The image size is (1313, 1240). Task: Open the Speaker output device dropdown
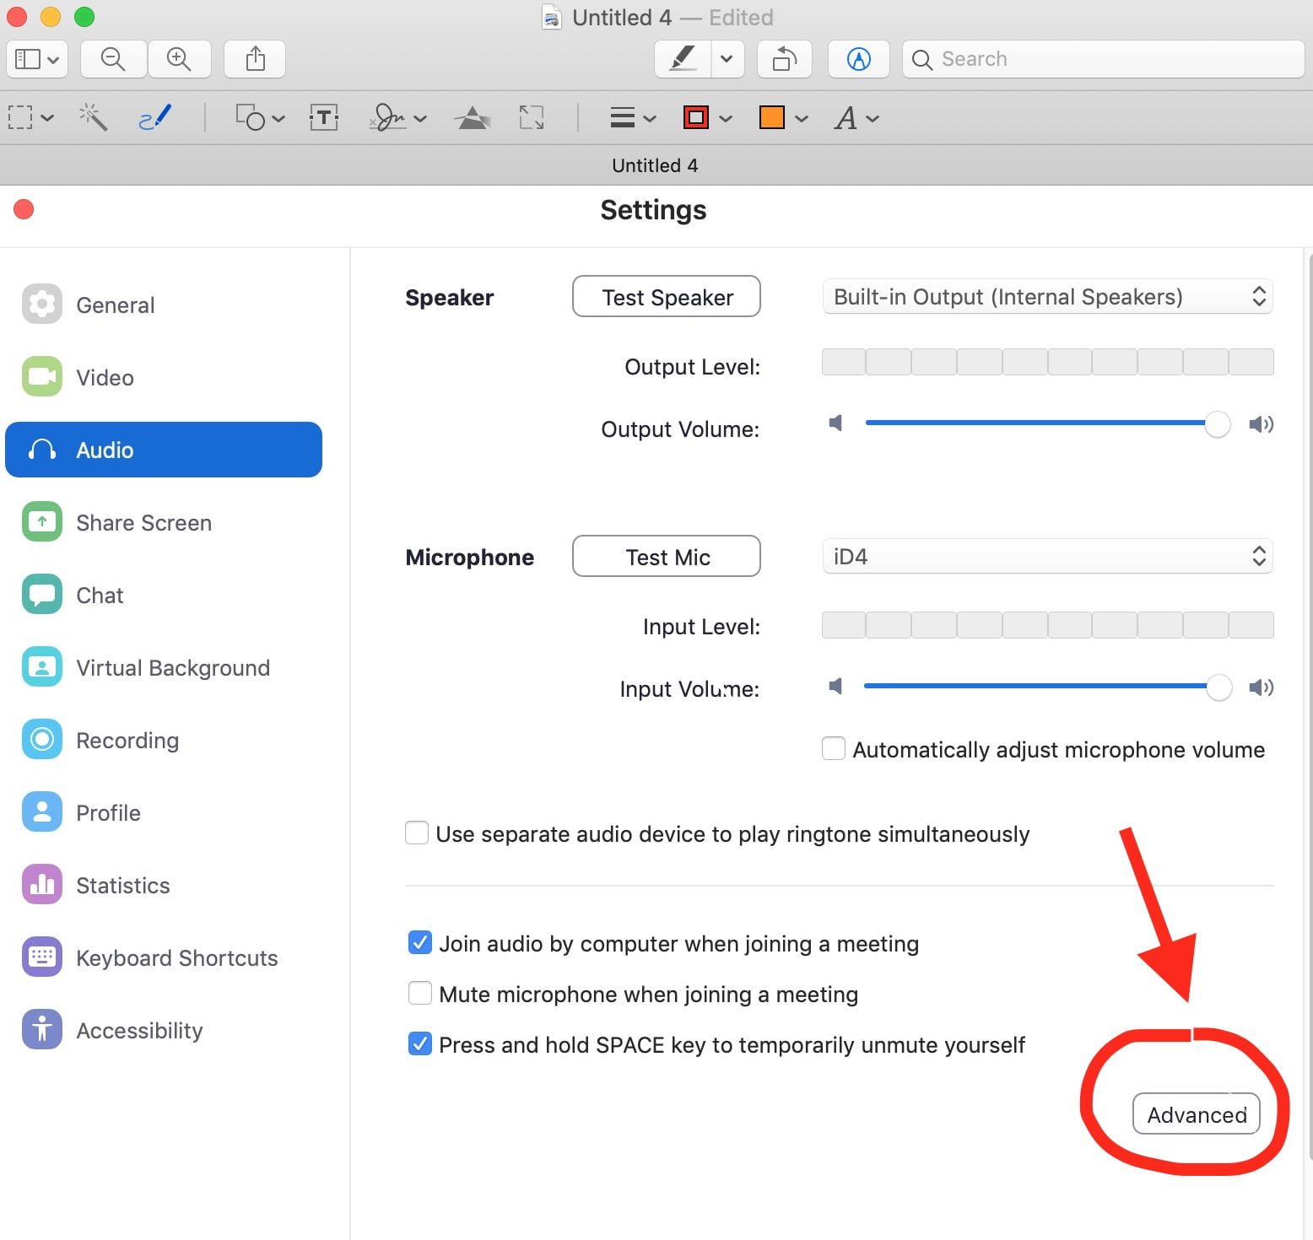pos(1046,297)
